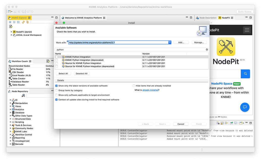Image resolution: width=261 pixels, height=160 pixels.
Task: Click the Save All toolbar icon
Action: tap(23, 12)
